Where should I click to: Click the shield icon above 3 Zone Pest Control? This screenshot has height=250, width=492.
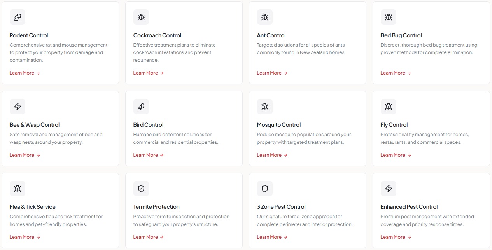coord(265,189)
